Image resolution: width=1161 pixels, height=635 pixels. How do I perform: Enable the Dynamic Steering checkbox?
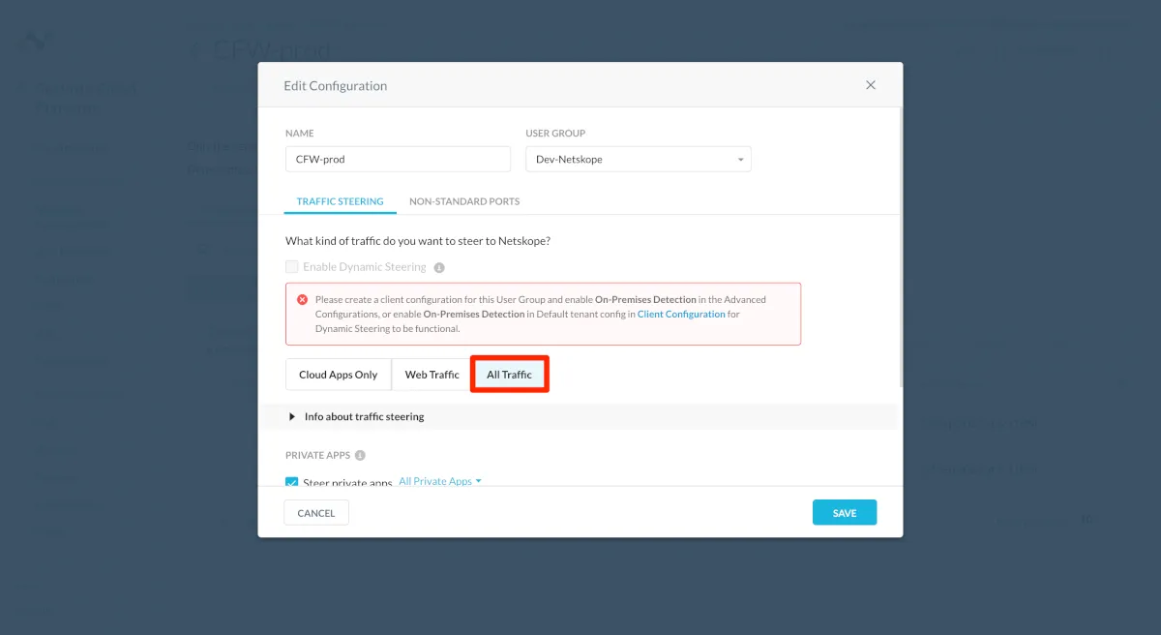click(x=292, y=267)
